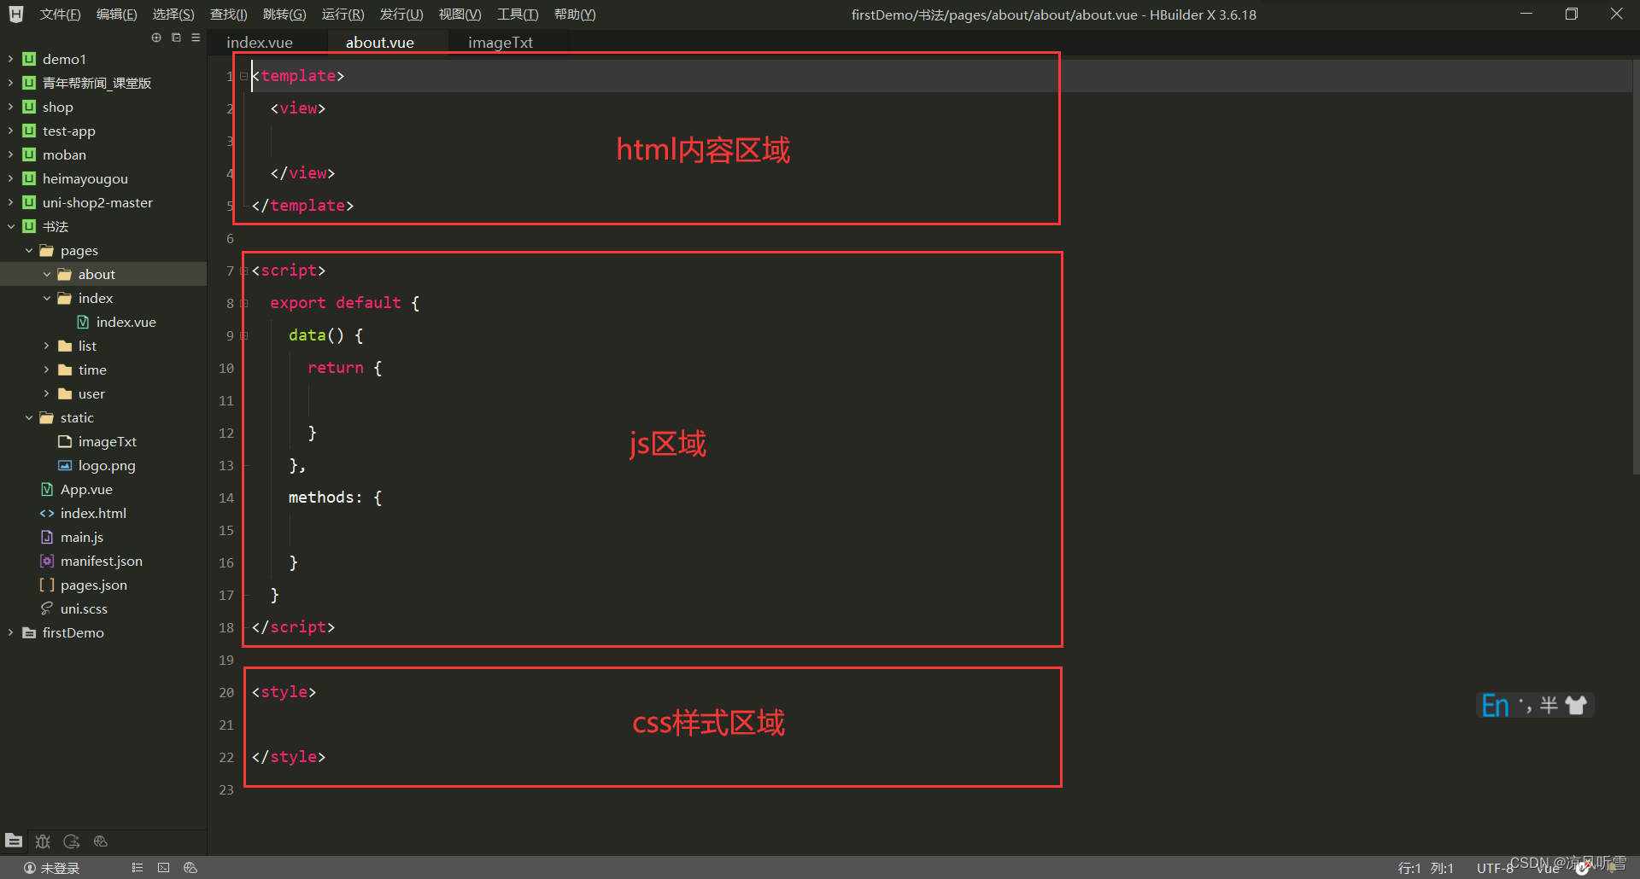Expand the shop project

tap(10, 107)
